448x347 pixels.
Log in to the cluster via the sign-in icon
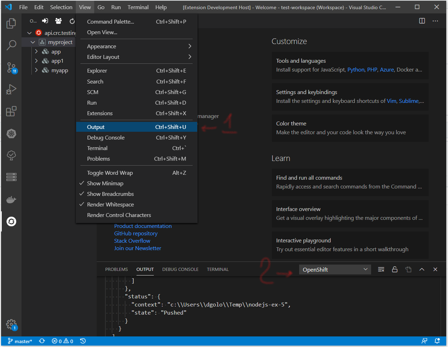tap(45, 21)
